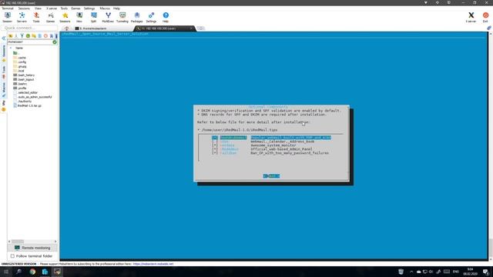Open the notification center icon
This screenshot has height=277, width=493.
click(x=486, y=272)
